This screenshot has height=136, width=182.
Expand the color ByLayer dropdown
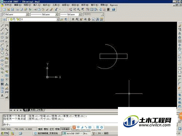tap(27, 14)
